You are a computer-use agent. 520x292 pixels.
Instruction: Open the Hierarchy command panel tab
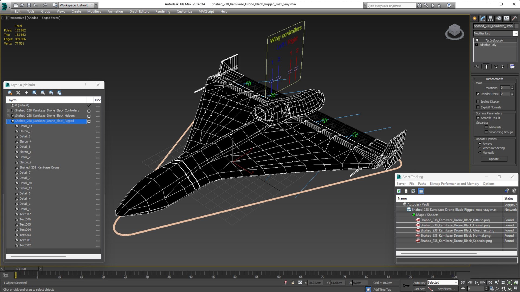(x=490, y=18)
